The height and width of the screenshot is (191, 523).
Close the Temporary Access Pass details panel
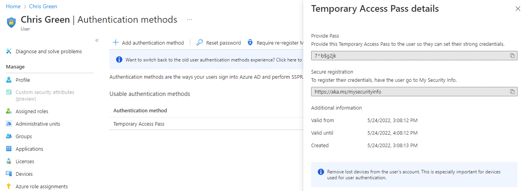(x=518, y=9)
